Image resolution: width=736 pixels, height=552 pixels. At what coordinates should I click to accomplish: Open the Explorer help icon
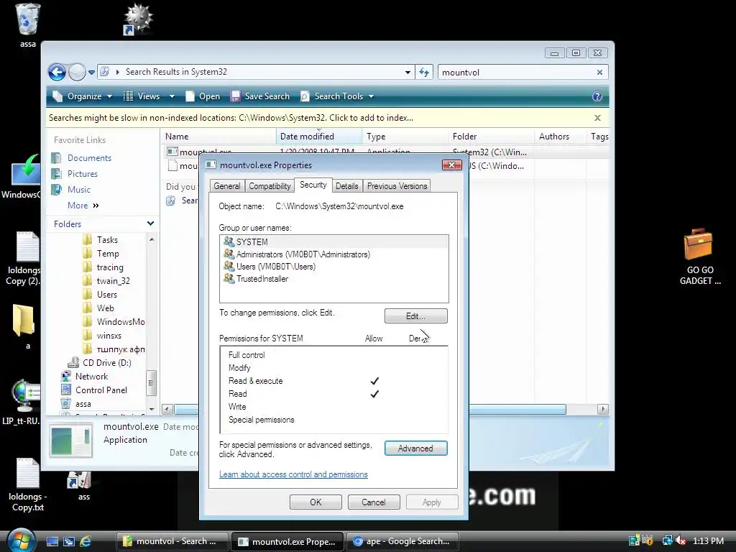(597, 96)
